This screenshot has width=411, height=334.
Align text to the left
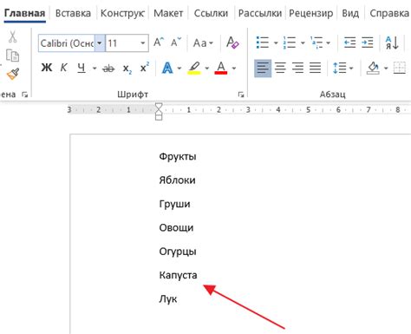[263, 69]
